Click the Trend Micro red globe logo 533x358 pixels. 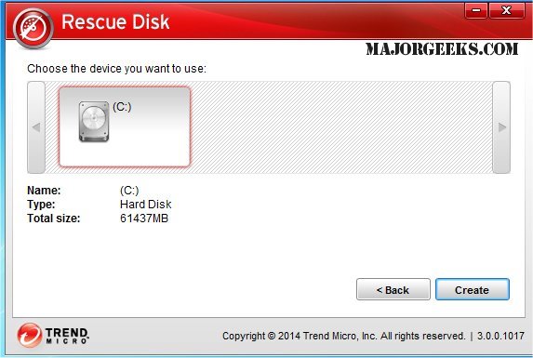30,335
